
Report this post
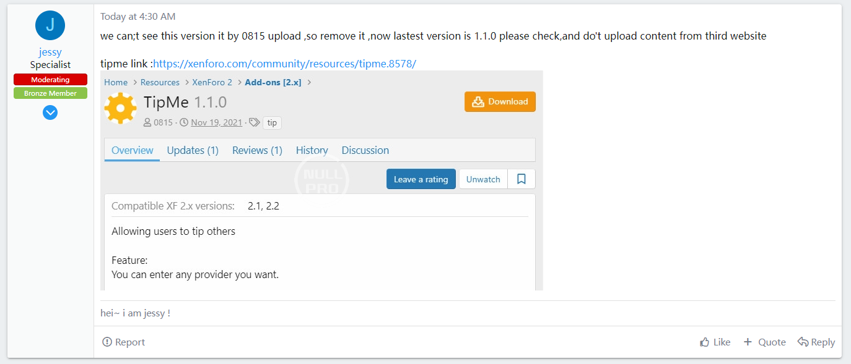click(x=124, y=342)
